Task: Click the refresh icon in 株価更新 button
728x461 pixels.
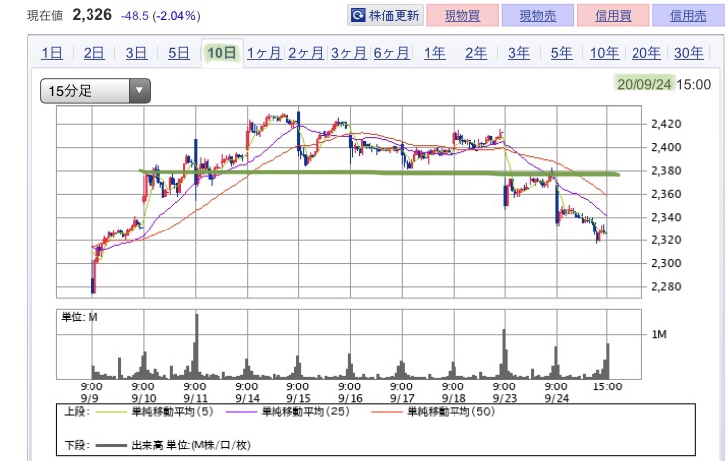Action: [358, 15]
